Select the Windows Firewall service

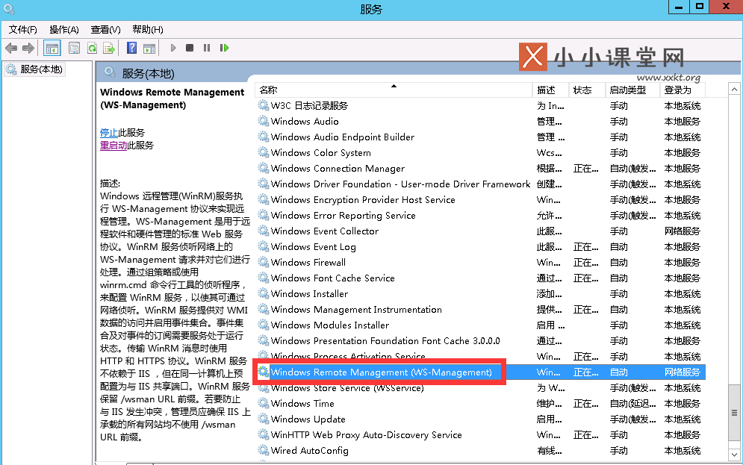click(x=480, y=262)
